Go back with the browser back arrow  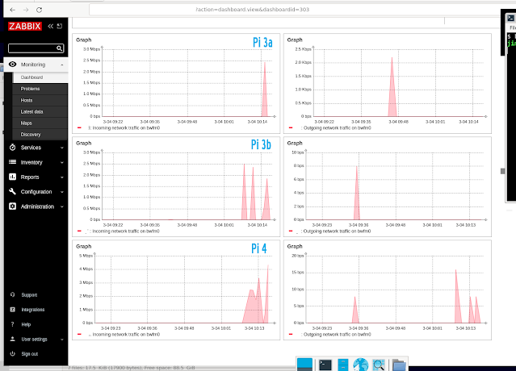click(12, 10)
